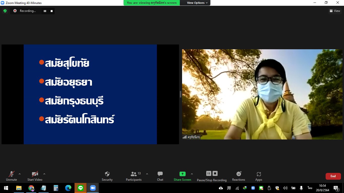The height and width of the screenshot is (193, 344).
Task: Pause recording in the bottom toolbar
Action: click(x=209, y=173)
